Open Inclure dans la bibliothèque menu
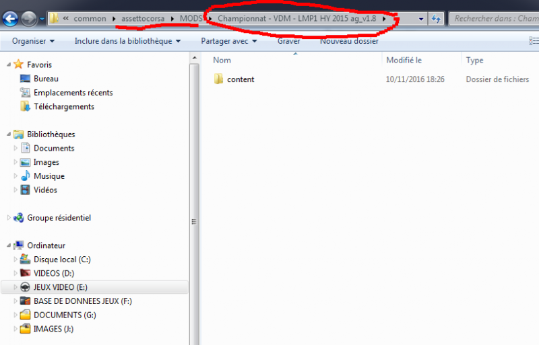This screenshot has width=539, height=345. 127,41
